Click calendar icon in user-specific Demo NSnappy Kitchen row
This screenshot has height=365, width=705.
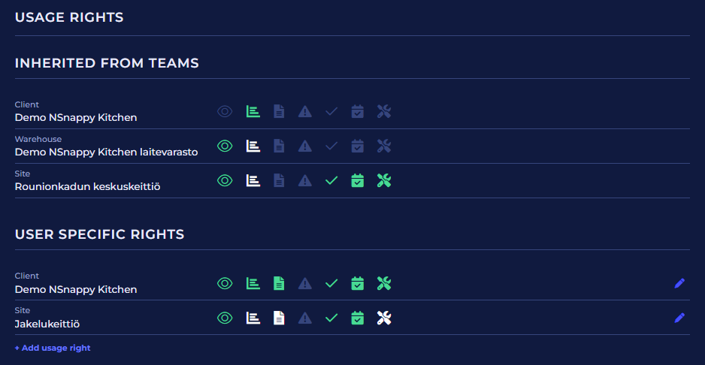pyautogui.click(x=358, y=283)
